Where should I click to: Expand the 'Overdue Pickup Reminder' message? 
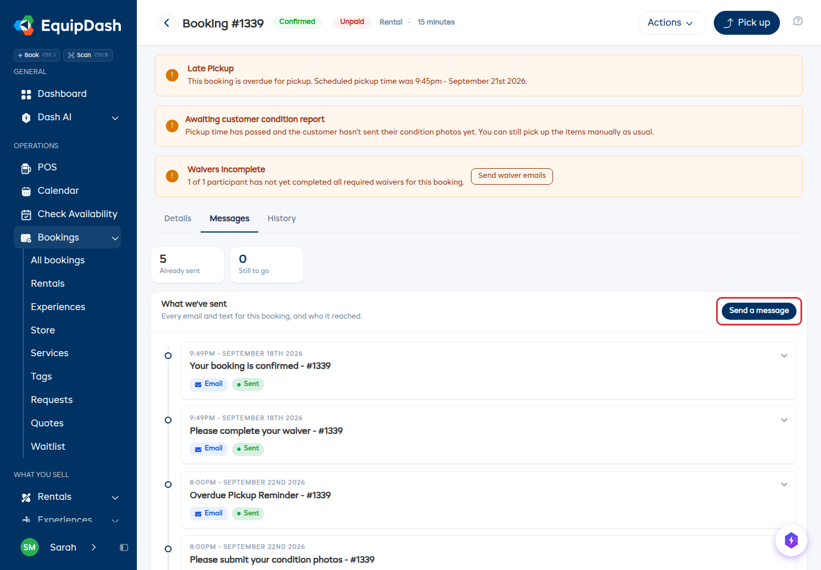pos(785,484)
